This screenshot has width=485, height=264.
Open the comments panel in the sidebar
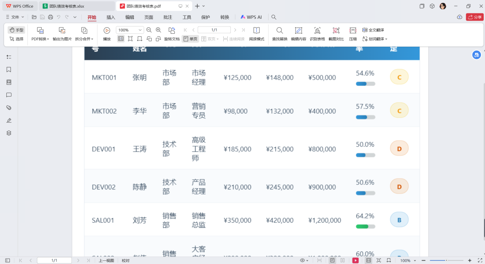pyautogui.click(x=8, y=94)
